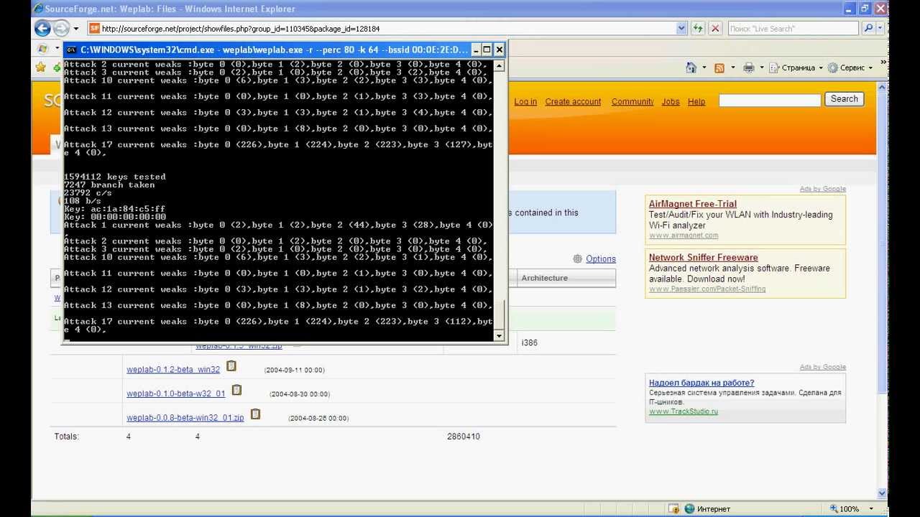
Task: Click the Live Search magnifier icon
Action: point(868,29)
